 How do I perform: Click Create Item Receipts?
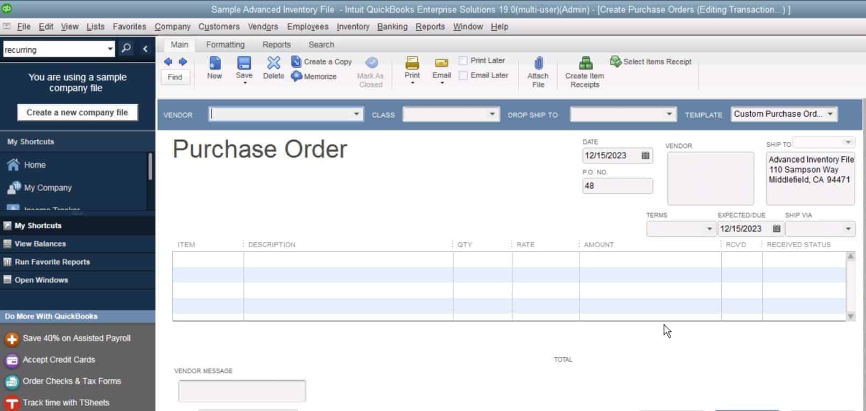click(585, 73)
